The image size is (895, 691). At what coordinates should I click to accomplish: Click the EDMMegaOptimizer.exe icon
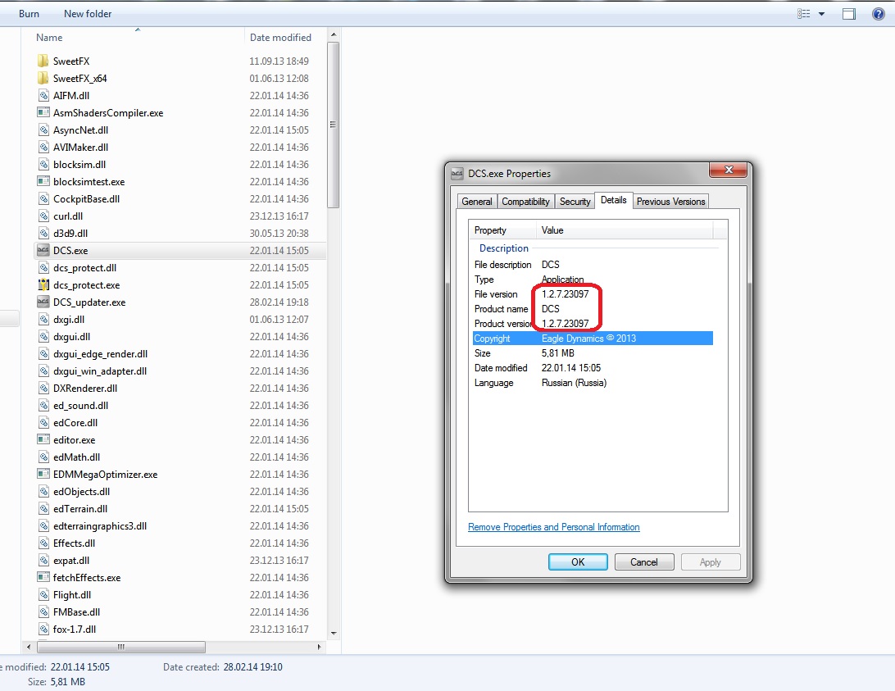[x=43, y=474]
